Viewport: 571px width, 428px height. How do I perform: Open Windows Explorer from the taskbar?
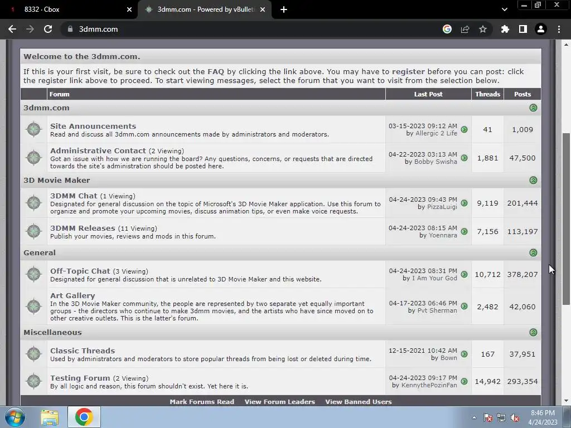click(x=50, y=417)
